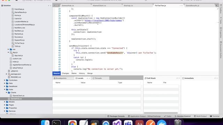223x125 pixels.
Task: Select the Changes view tab
Action: click(66, 73)
